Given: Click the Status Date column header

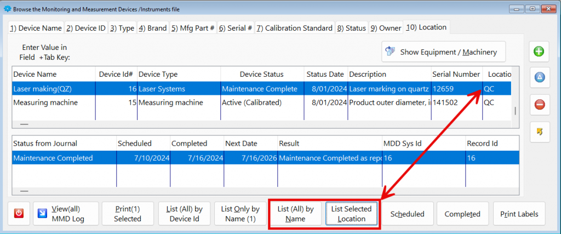Looking at the screenshot, I should [x=325, y=75].
